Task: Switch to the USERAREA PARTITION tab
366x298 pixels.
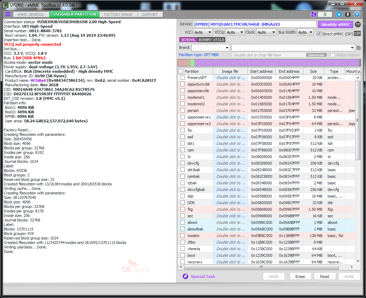Action: pyautogui.click(x=74, y=15)
